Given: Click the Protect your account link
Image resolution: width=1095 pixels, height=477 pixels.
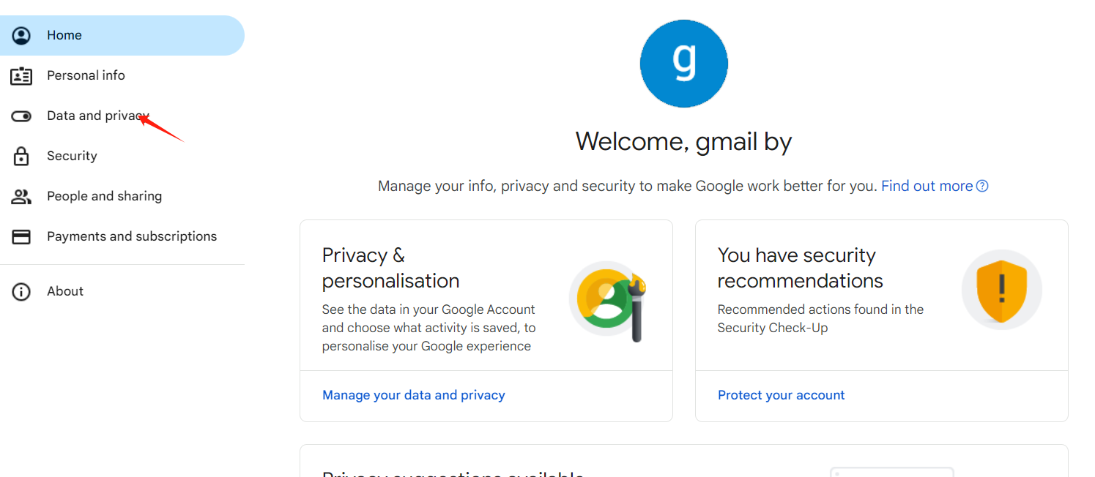Looking at the screenshot, I should pyautogui.click(x=781, y=395).
